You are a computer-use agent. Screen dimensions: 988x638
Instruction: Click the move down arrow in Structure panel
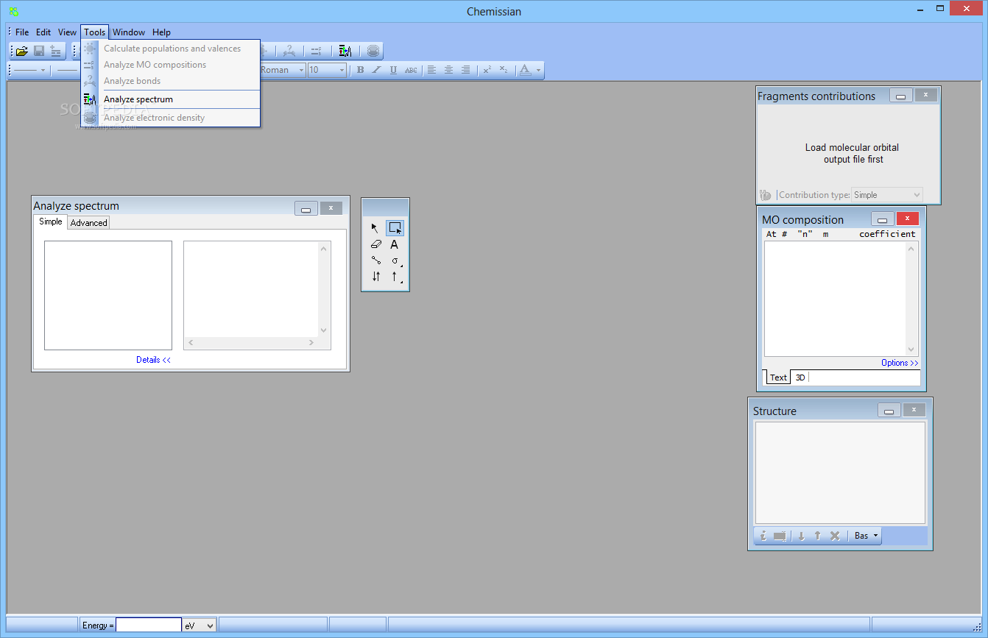click(x=801, y=536)
